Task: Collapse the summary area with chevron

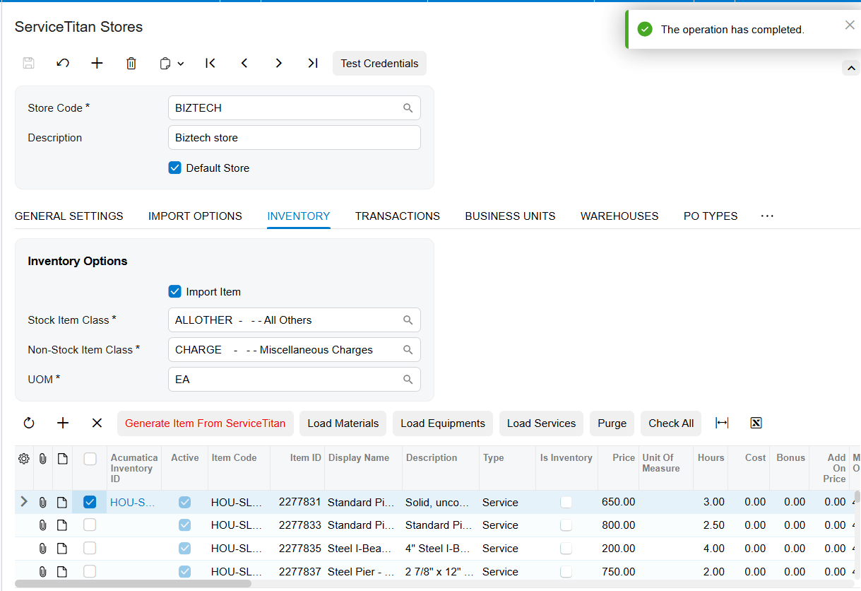Action: click(851, 68)
